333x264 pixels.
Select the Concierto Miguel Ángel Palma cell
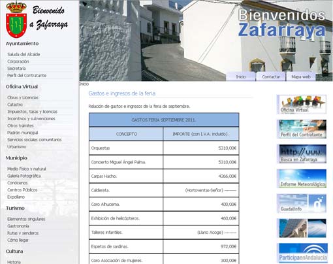pyautogui.click(x=126, y=162)
